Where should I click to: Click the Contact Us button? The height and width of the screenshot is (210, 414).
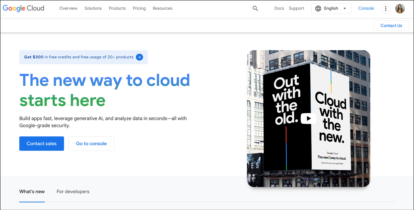(x=391, y=26)
